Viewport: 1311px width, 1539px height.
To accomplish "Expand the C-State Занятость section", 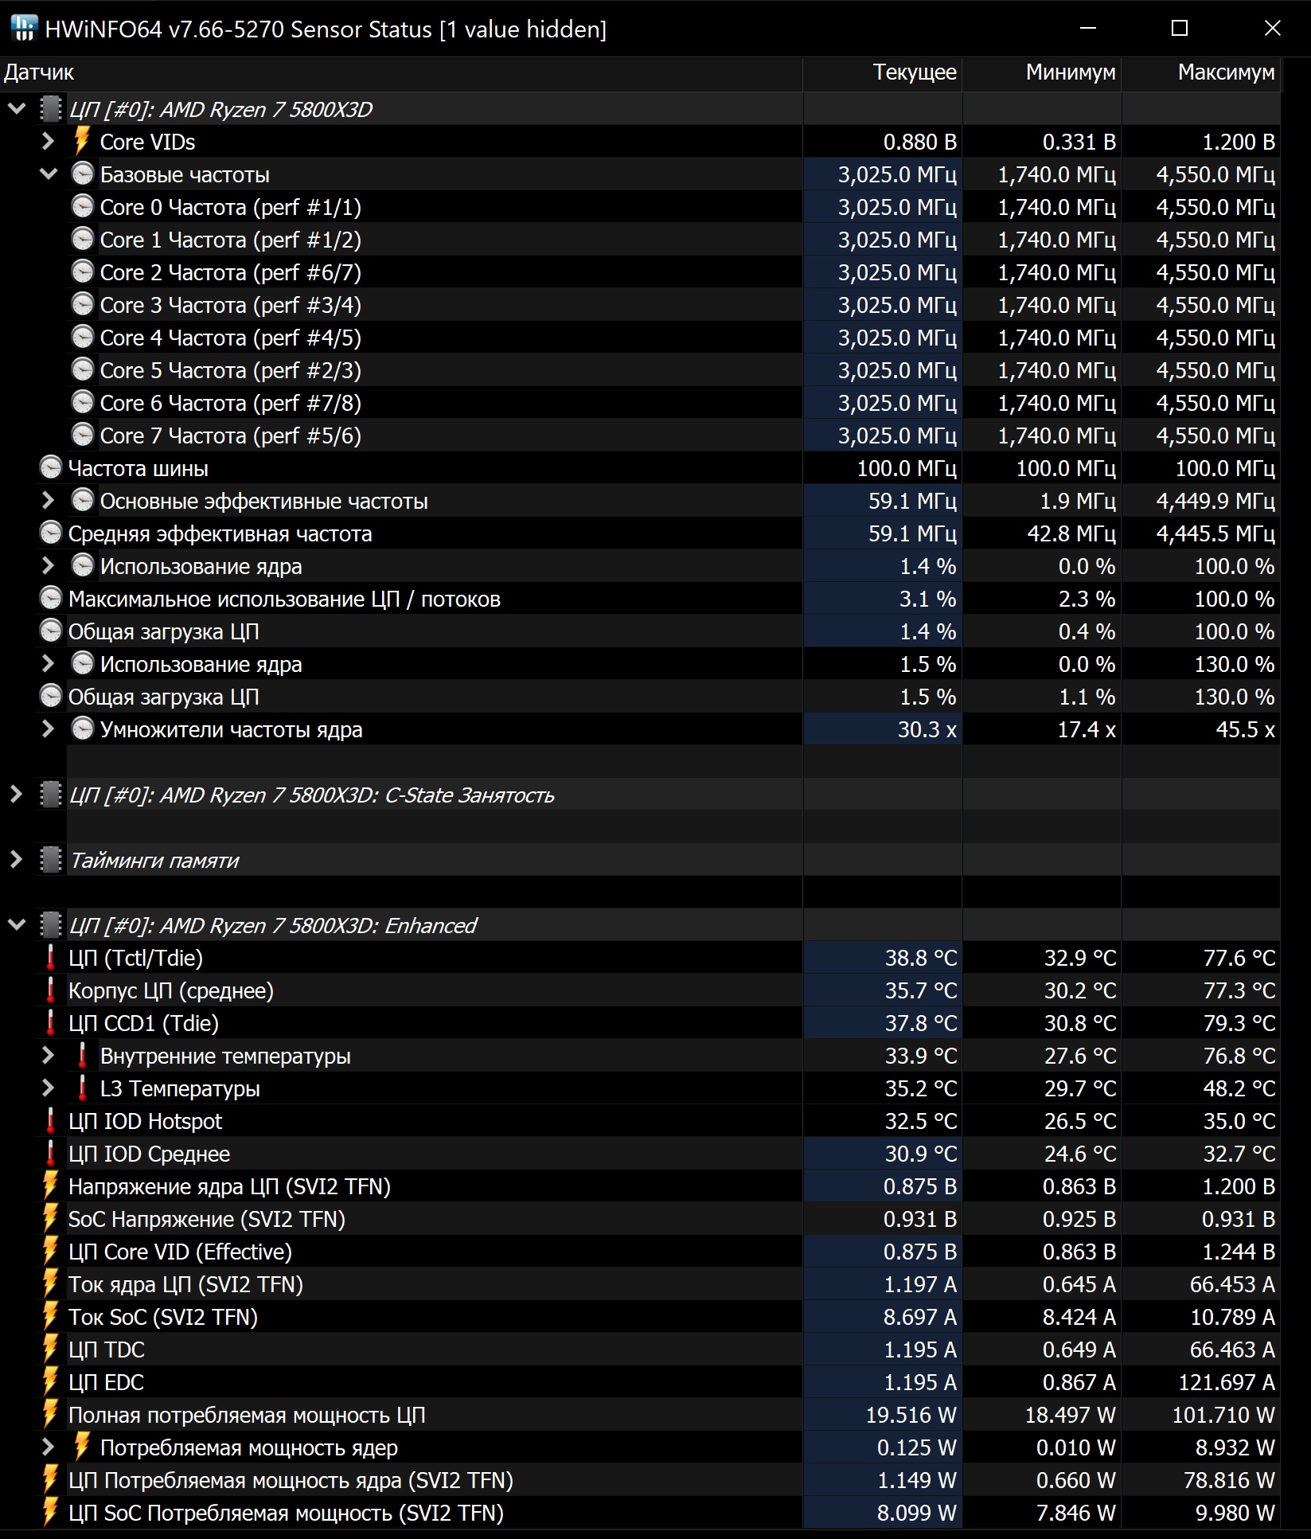I will tap(16, 794).
